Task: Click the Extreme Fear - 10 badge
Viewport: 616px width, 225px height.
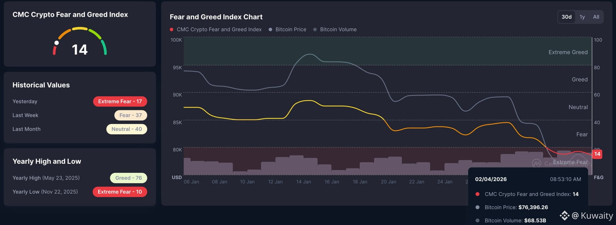Action: point(120,192)
